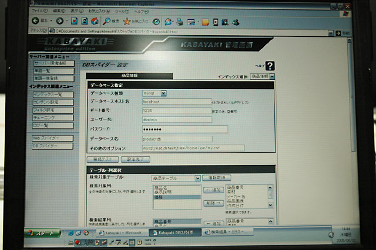Click the Home icon in toolbar
376x250 pixels.
tap(95, 21)
